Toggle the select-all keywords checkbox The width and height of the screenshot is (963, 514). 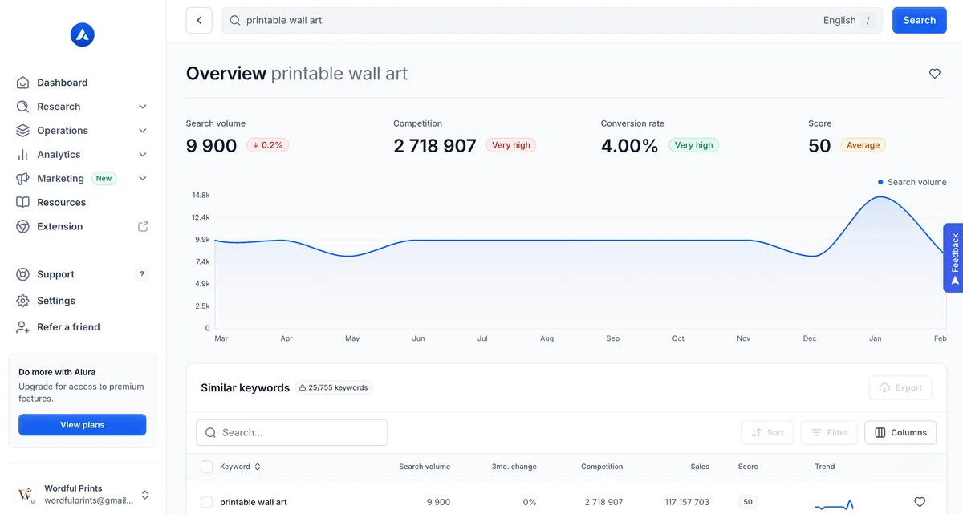(207, 467)
